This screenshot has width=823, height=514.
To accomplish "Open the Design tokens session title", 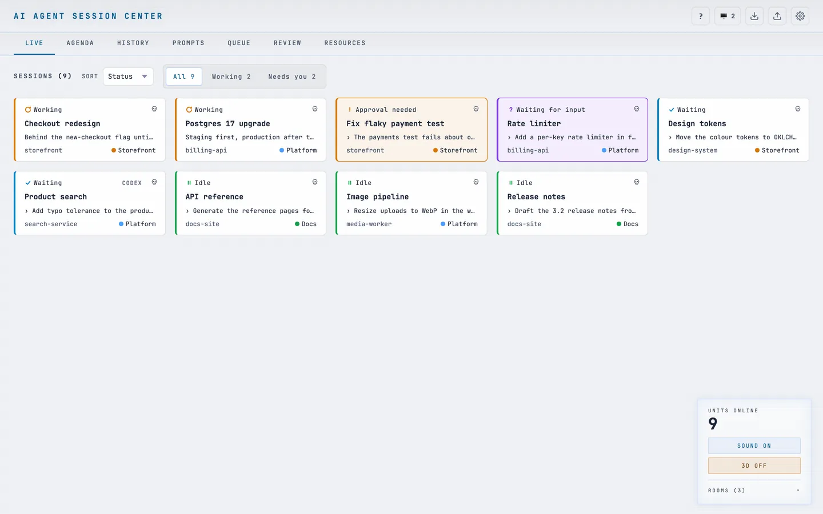I will 697,123.
